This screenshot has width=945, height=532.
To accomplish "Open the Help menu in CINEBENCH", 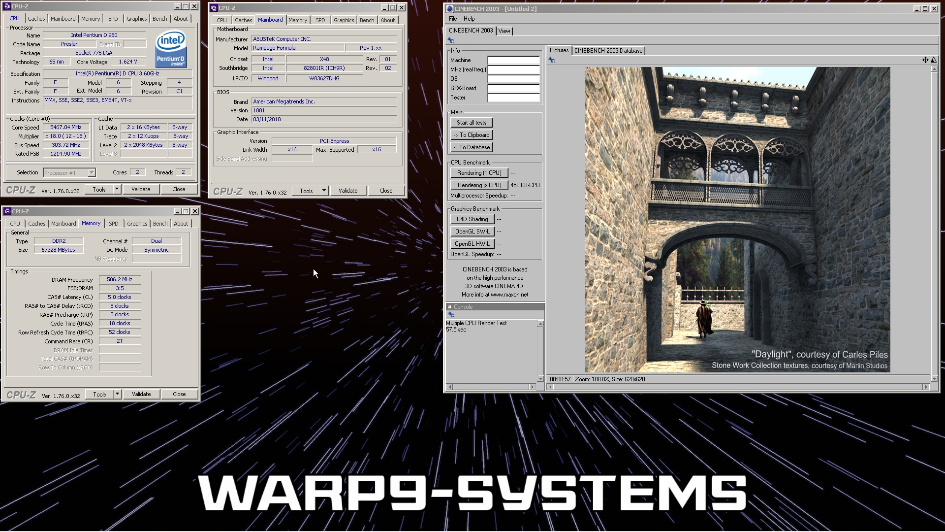I will (469, 19).
